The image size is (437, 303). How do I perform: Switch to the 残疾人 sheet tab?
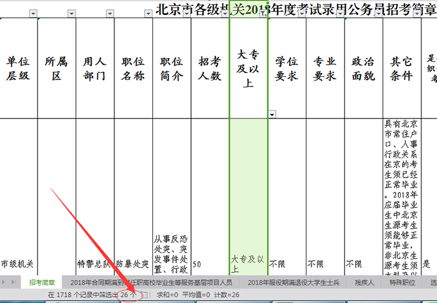[x=364, y=282]
